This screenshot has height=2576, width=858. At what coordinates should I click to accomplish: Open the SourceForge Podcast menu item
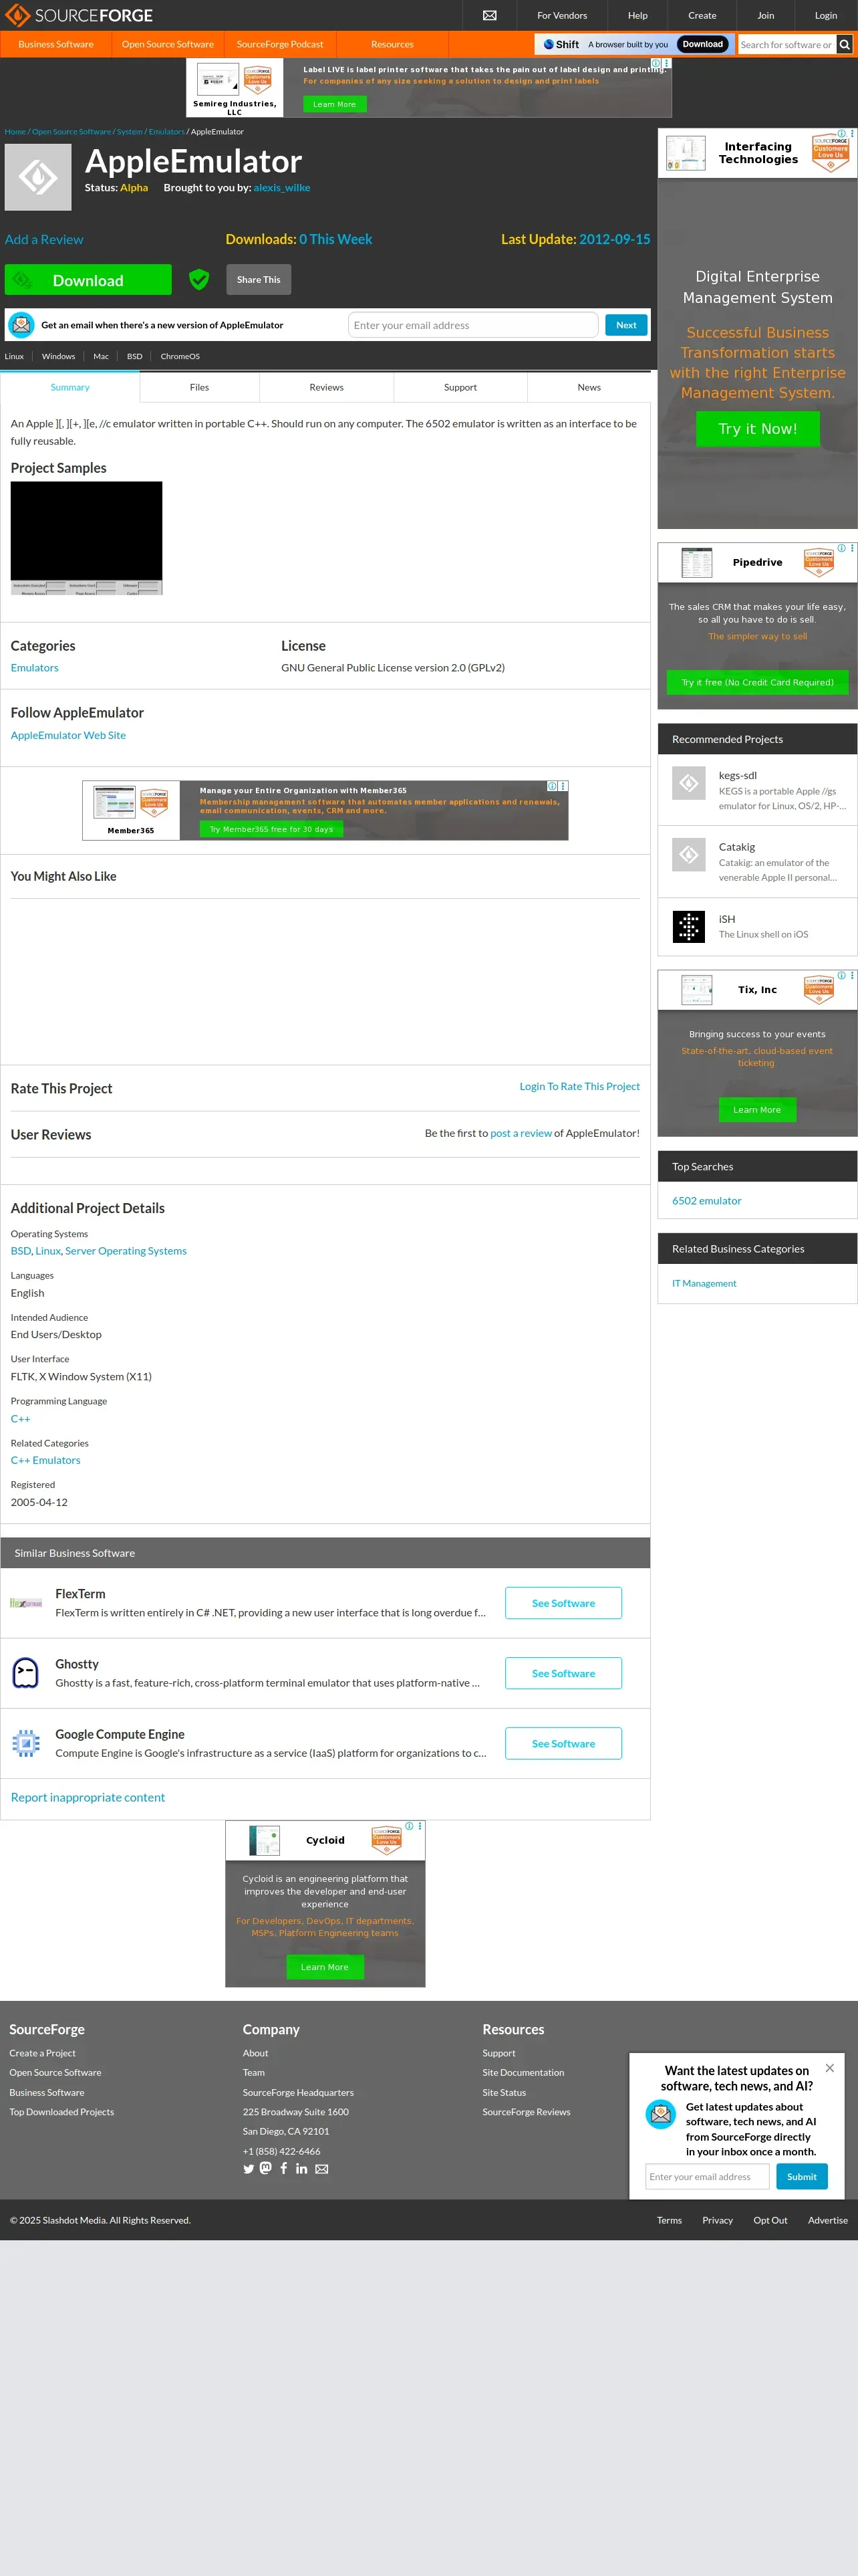pyautogui.click(x=280, y=44)
